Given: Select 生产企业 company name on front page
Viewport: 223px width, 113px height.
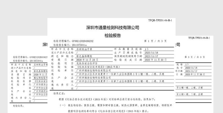Looking at the screenshot, I should click(x=94, y=78).
